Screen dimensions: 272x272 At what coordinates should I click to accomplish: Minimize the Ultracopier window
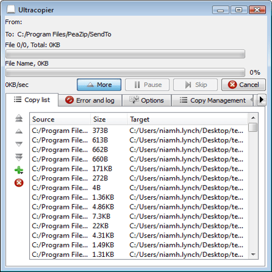tap(220, 10)
